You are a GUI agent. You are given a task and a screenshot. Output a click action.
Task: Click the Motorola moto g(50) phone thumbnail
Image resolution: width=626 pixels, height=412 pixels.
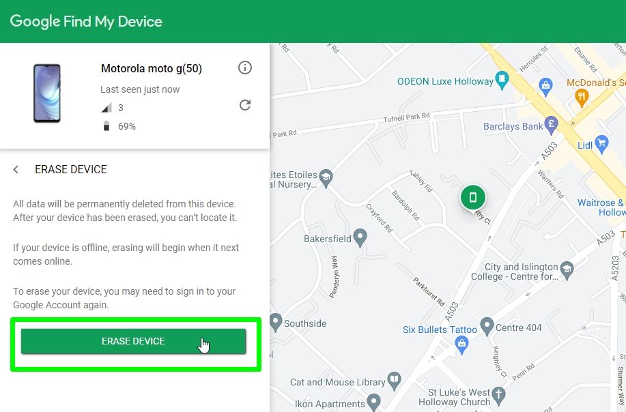tap(47, 93)
